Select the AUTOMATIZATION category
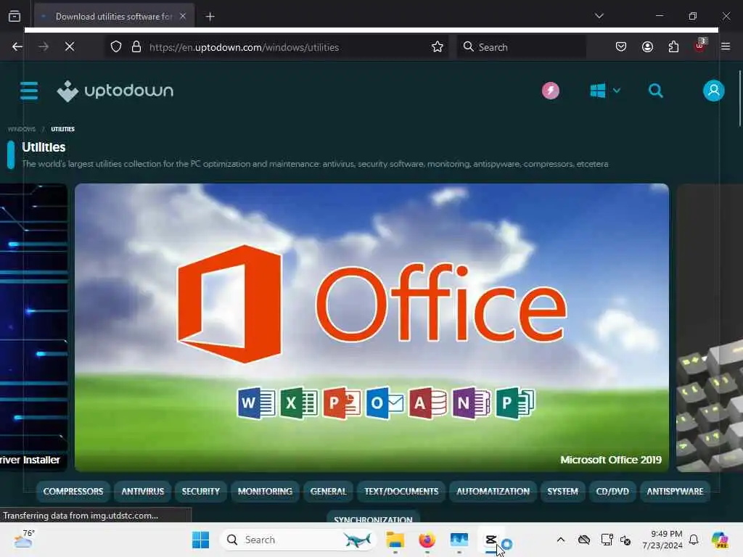This screenshot has width=743, height=557. click(x=493, y=491)
